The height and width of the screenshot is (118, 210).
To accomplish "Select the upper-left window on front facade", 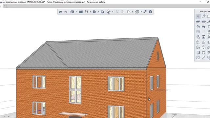I will [x=39, y=82].
